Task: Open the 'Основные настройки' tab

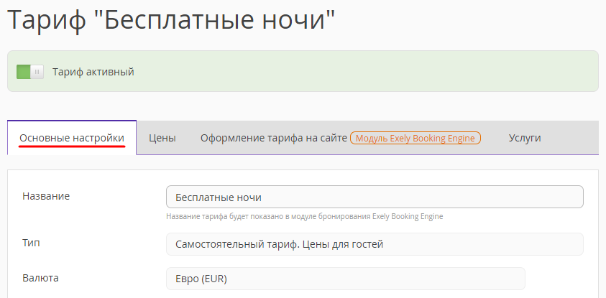Action: [72, 138]
